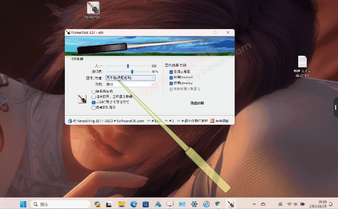Viewport: 338px width, 209px height.
Task: Expand the # LNG language menu
Action: tap(154, 121)
